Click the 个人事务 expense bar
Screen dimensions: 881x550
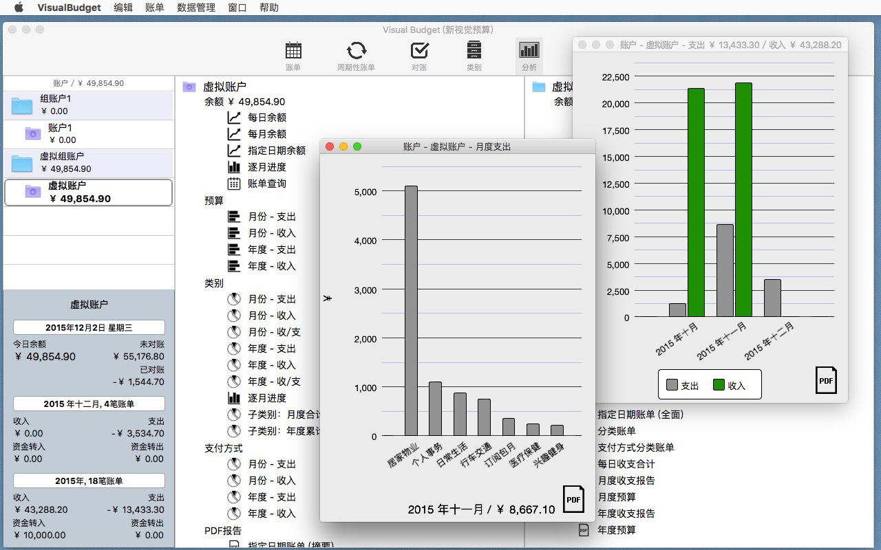[x=435, y=409]
